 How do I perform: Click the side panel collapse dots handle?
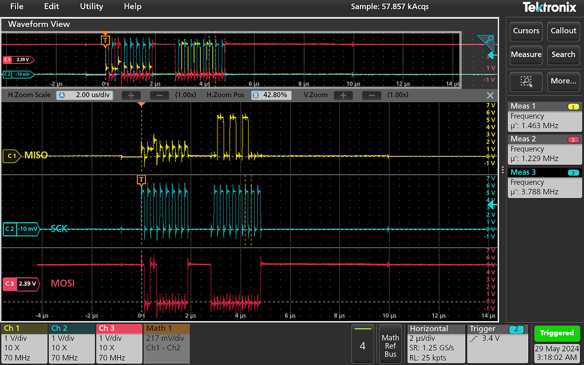503,169
